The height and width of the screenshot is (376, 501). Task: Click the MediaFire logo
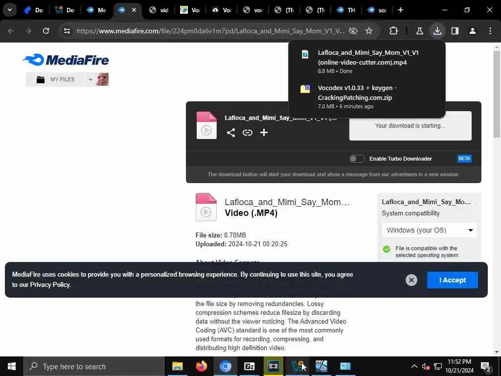66,60
